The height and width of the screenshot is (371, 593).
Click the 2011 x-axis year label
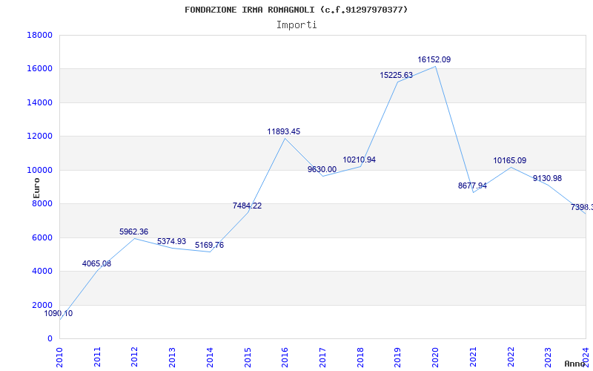coord(97,357)
